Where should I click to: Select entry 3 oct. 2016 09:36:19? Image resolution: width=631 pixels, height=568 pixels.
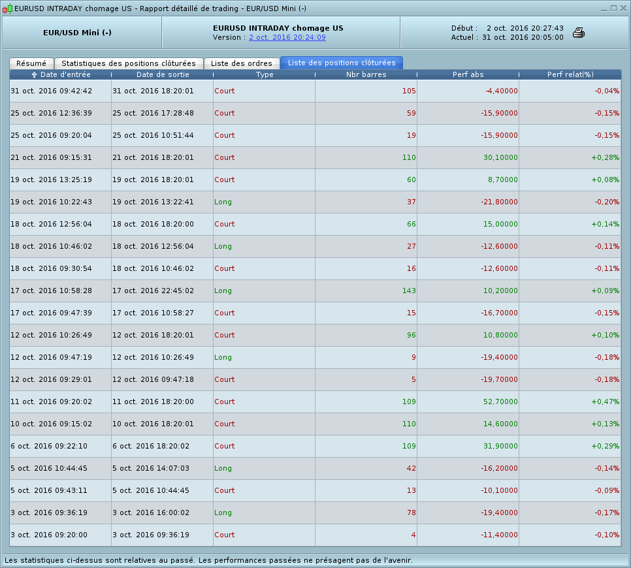coord(49,513)
